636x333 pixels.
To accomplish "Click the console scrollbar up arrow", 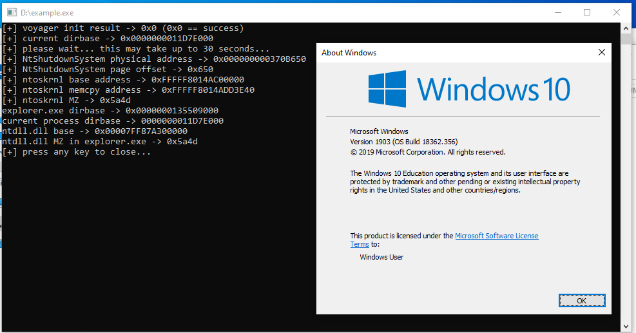I will (626, 28).
